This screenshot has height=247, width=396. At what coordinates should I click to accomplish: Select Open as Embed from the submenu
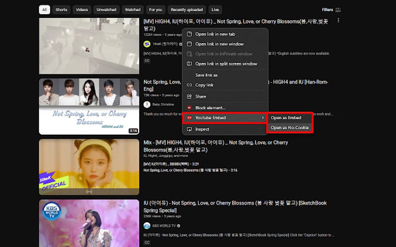coord(287,117)
